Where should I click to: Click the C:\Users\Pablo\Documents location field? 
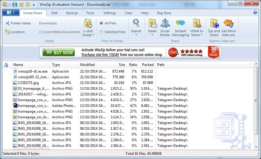pos(60,32)
